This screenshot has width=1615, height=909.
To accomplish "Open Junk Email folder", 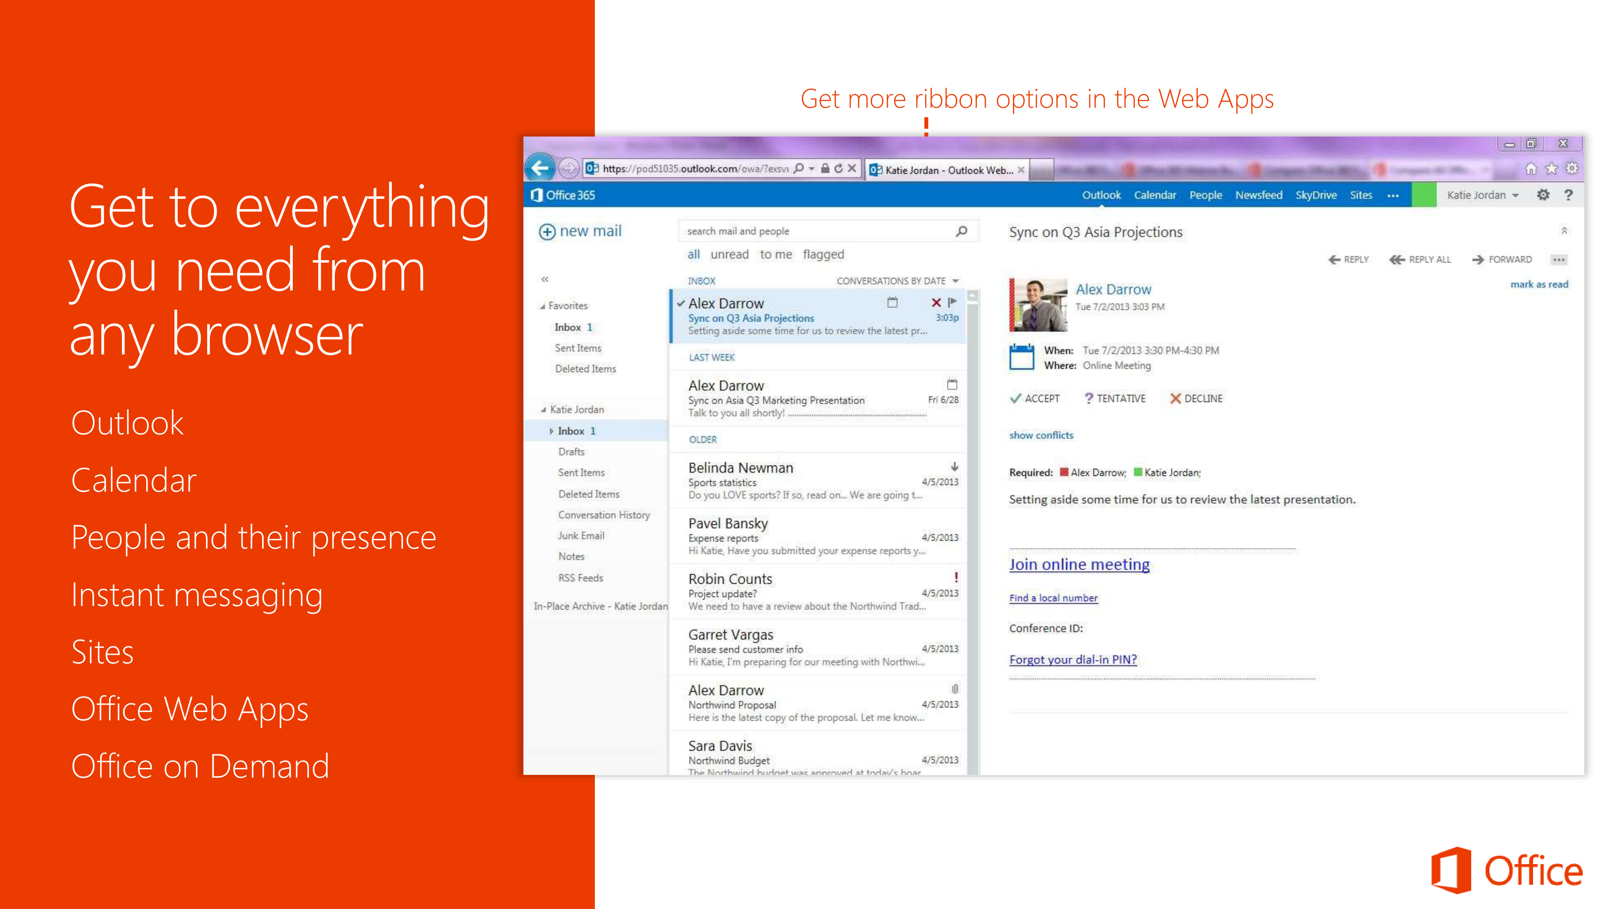I will coord(581,536).
